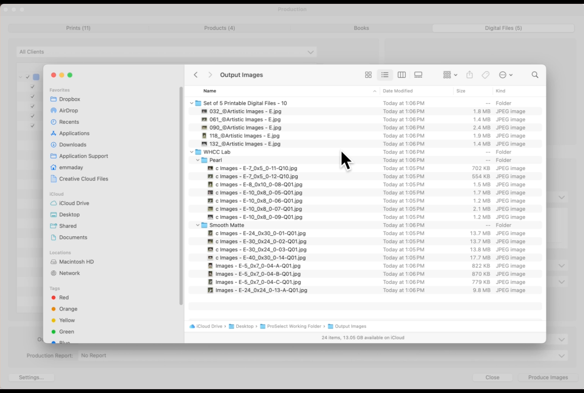Select file 090_©Artistic Images - E.jpg
The width and height of the screenshot is (584, 393).
click(245, 128)
